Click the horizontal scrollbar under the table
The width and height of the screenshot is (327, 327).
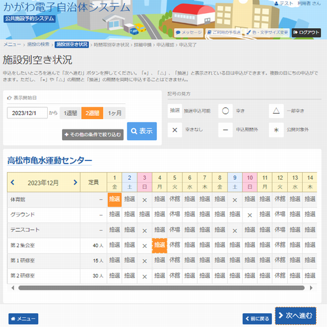[x=162, y=288]
